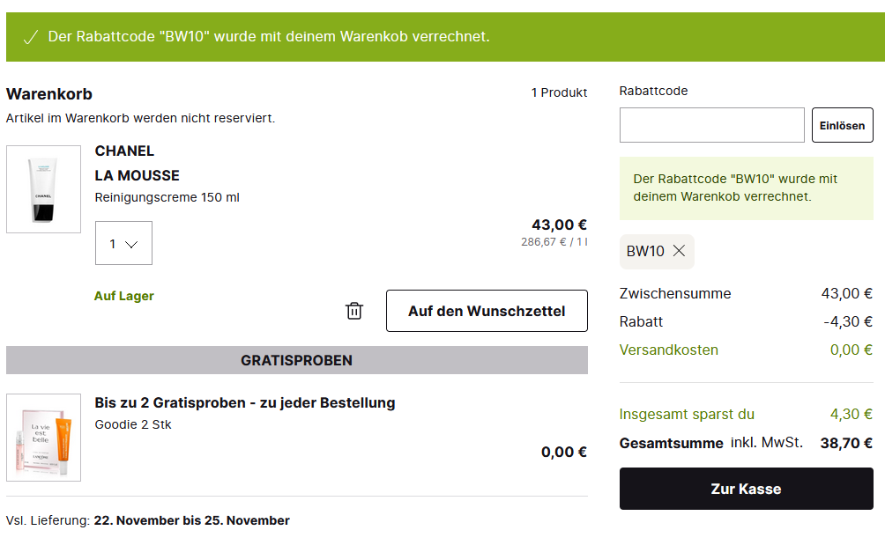Open the quantity dropdown showing 1
This screenshot has width=885, height=545.
point(123,243)
